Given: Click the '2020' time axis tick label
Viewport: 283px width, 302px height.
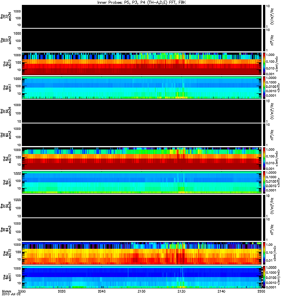Looking at the screenshot, I should coord(62,291).
